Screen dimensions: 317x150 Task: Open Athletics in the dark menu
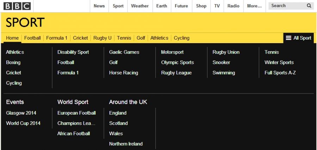coord(15,52)
